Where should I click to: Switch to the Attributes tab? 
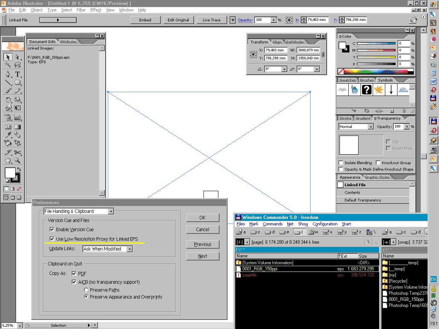(x=68, y=42)
